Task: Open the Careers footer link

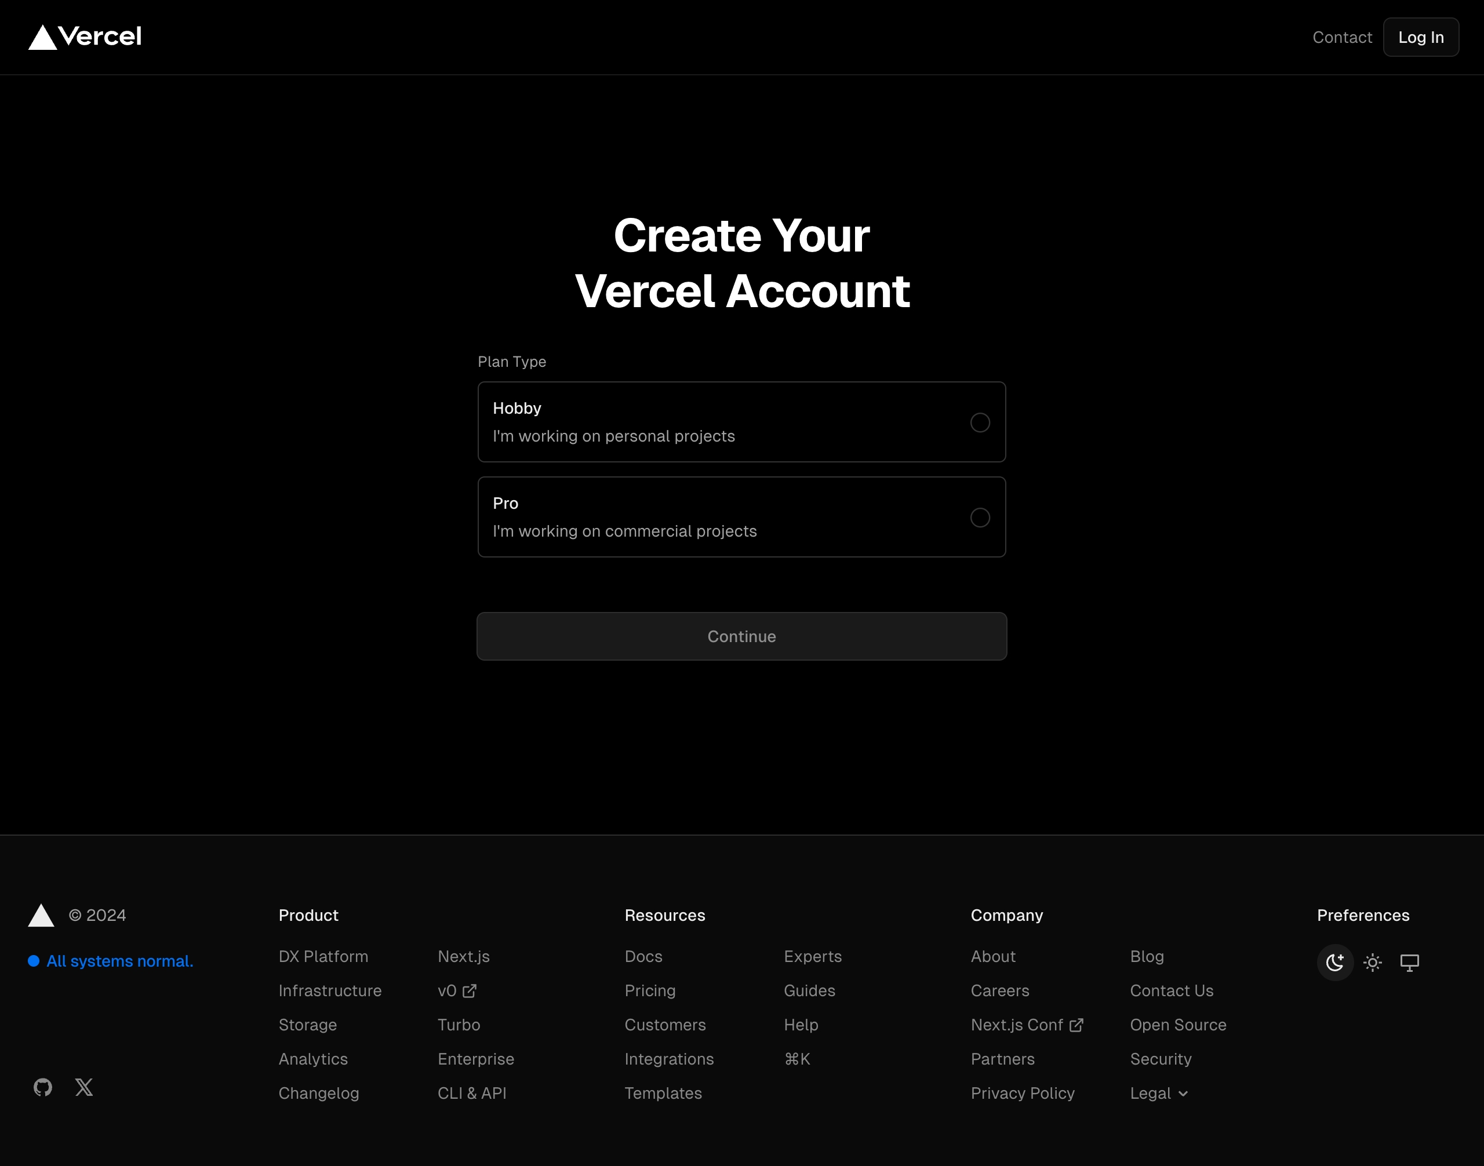Action: coord(1001,990)
